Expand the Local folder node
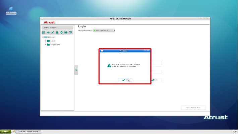The width and height of the screenshot is (238, 134). point(45,41)
